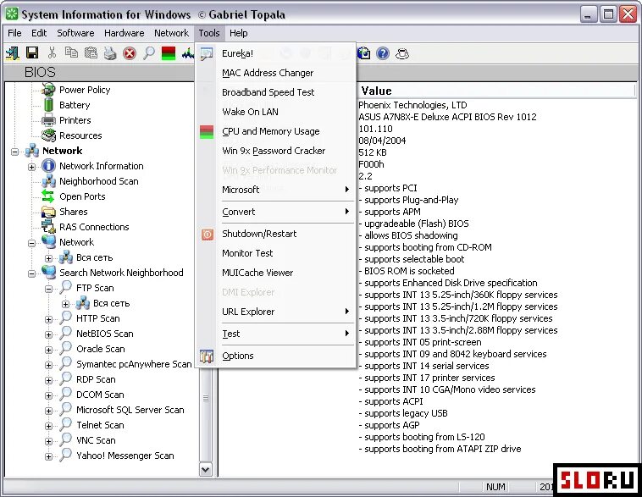This screenshot has height=497, width=642.
Task: Select the DCOM Scan tree item
Action: (x=100, y=395)
